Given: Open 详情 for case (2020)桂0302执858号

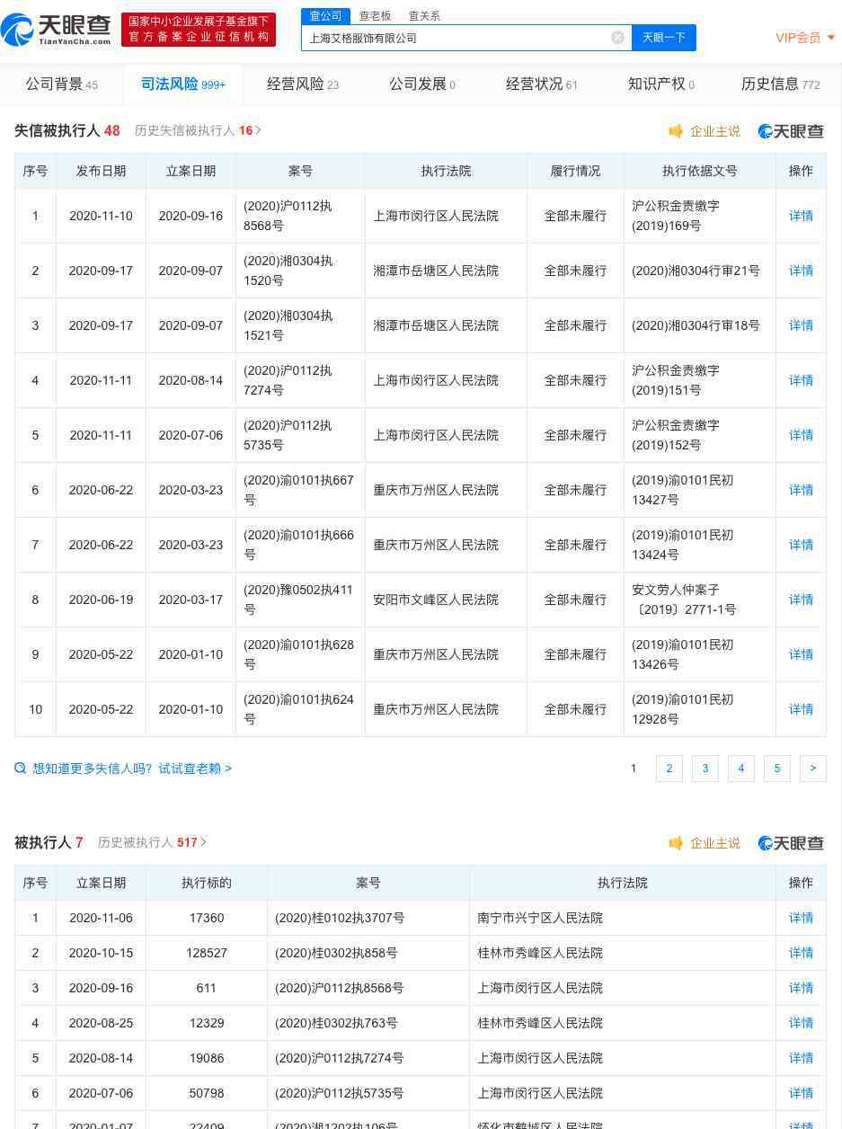Looking at the screenshot, I should click(x=801, y=953).
